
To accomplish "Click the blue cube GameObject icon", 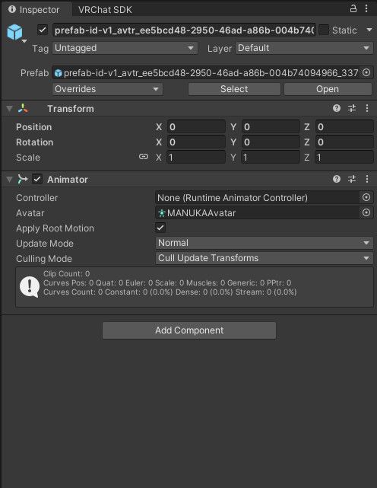I will pos(15,32).
